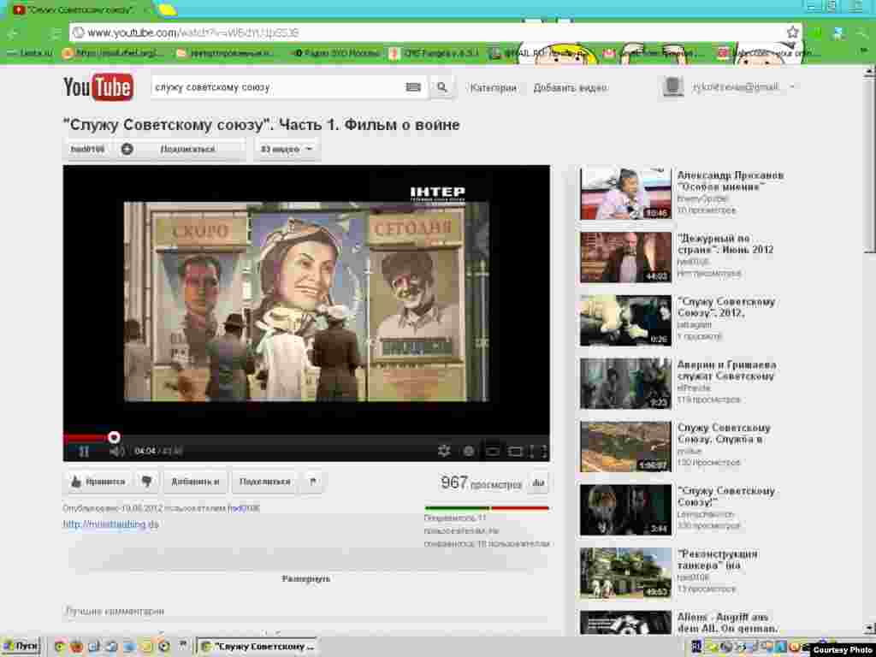The image size is (876, 657).
Task: Enter fullscreen mode in the player
Action: coord(538,451)
